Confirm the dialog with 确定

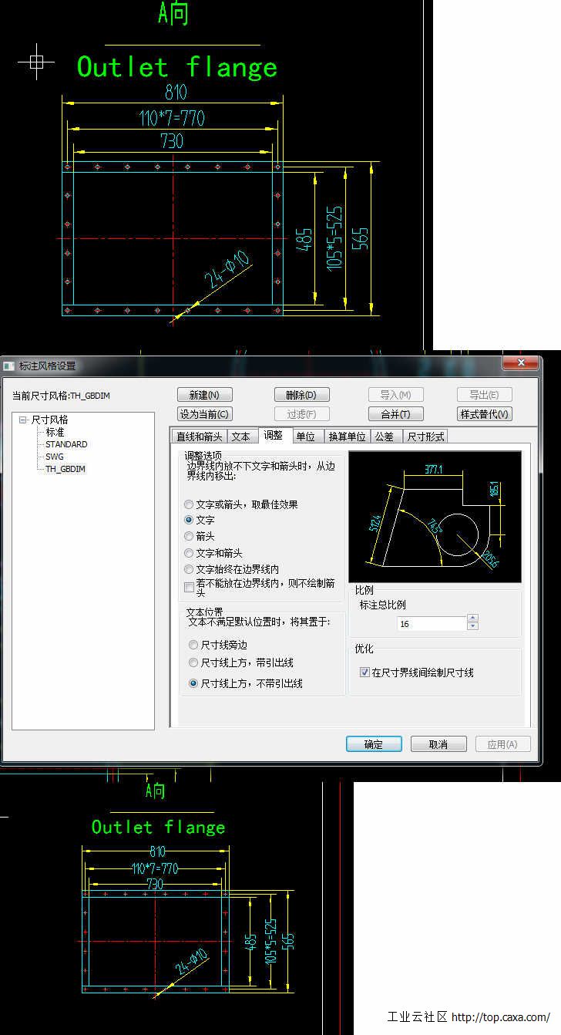pos(373,744)
